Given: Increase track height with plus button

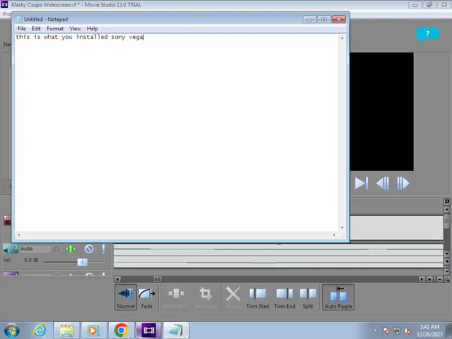Looking at the screenshot, I should (447, 261).
